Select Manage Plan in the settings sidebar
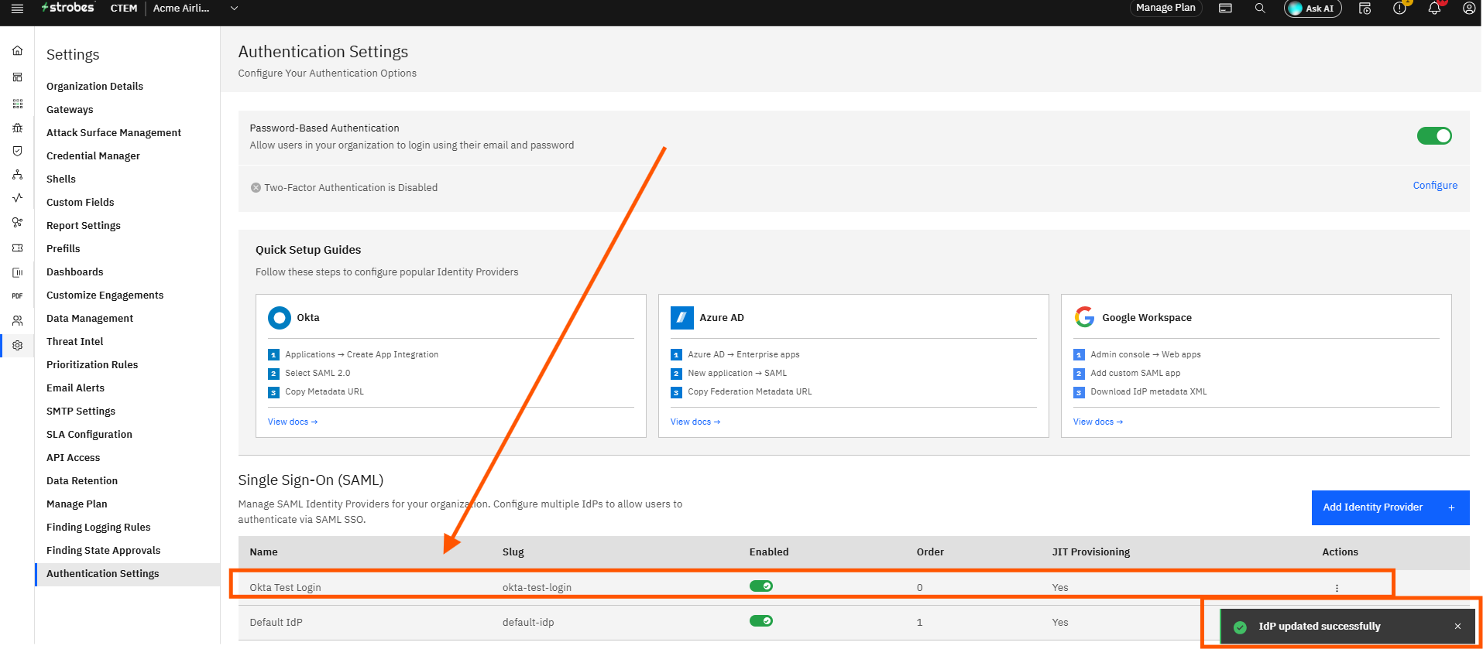The image size is (1483, 649). click(x=77, y=504)
